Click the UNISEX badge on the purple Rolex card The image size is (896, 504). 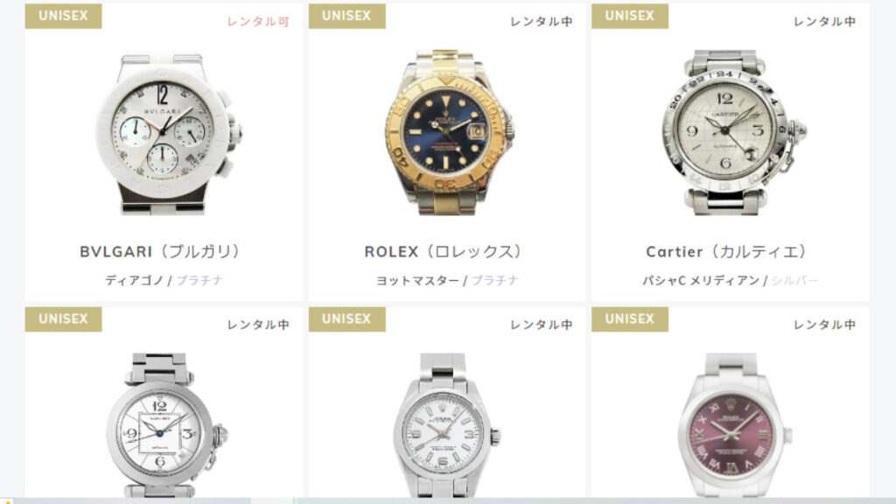pyautogui.click(x=630, y=318)
